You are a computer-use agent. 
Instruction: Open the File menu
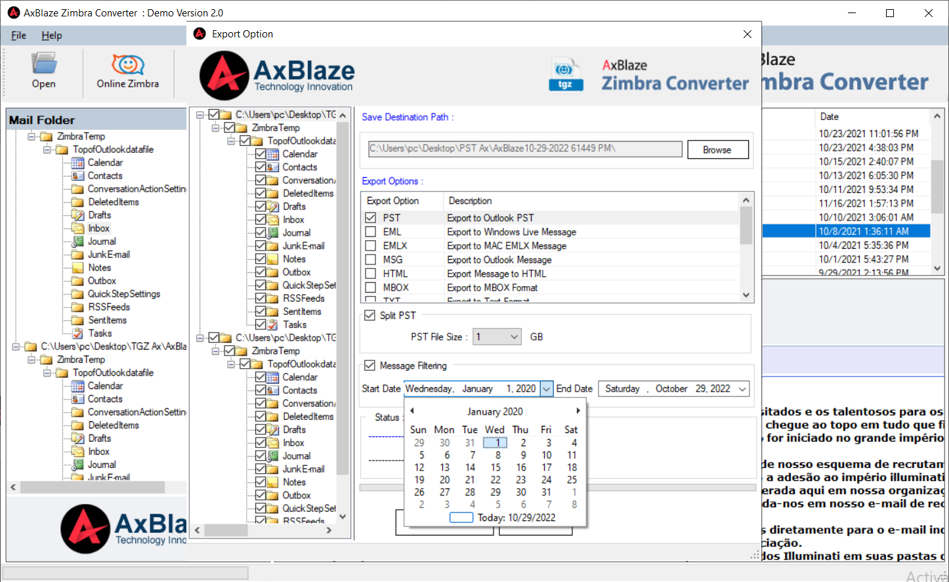click(x=19, y=35)
